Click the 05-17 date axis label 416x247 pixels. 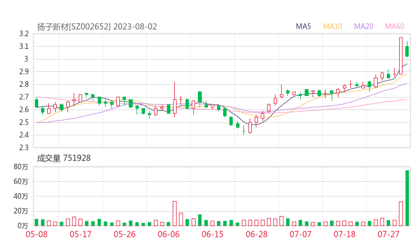[80, 234]
